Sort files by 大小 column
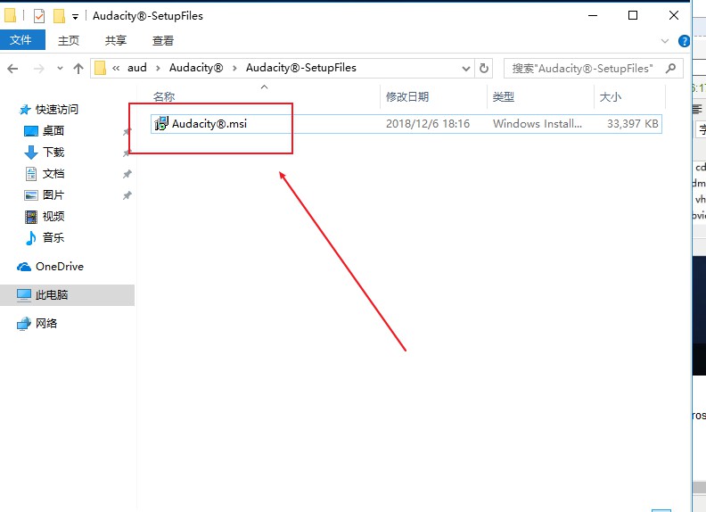Image resolution: width=706 pixels, height=512 pixels. pos(610,97)
